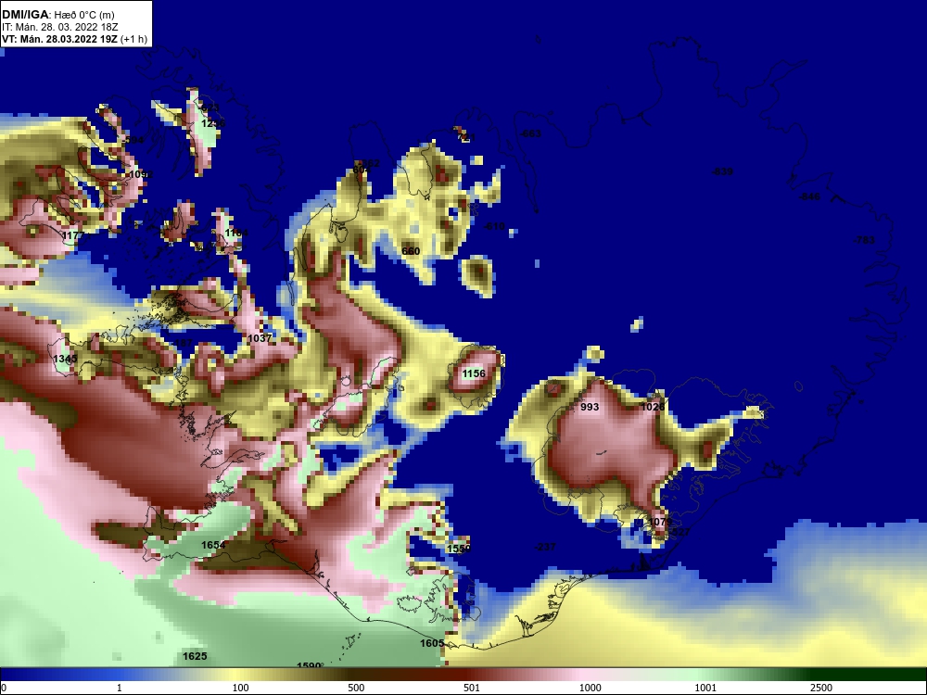Click the '100' label on the color scale
Image resolution: width=927 pixels, height=695 pixels.
241,688
